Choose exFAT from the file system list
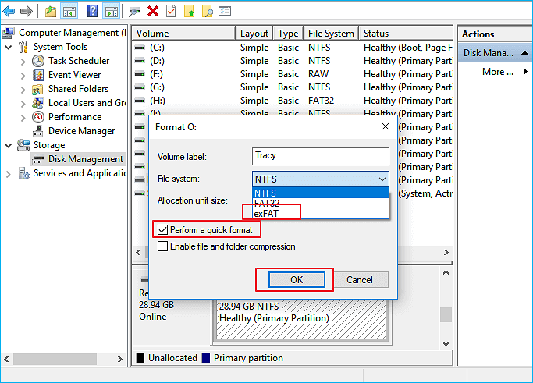Image resolution: width=533 pixels, height=383 pixels. (267, 213)
